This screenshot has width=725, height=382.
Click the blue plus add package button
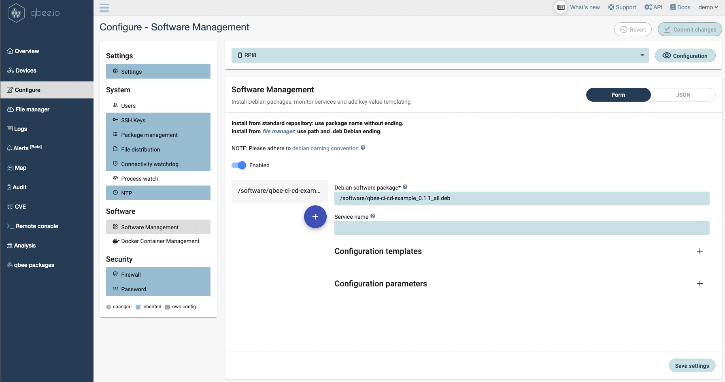pos(315,217)
